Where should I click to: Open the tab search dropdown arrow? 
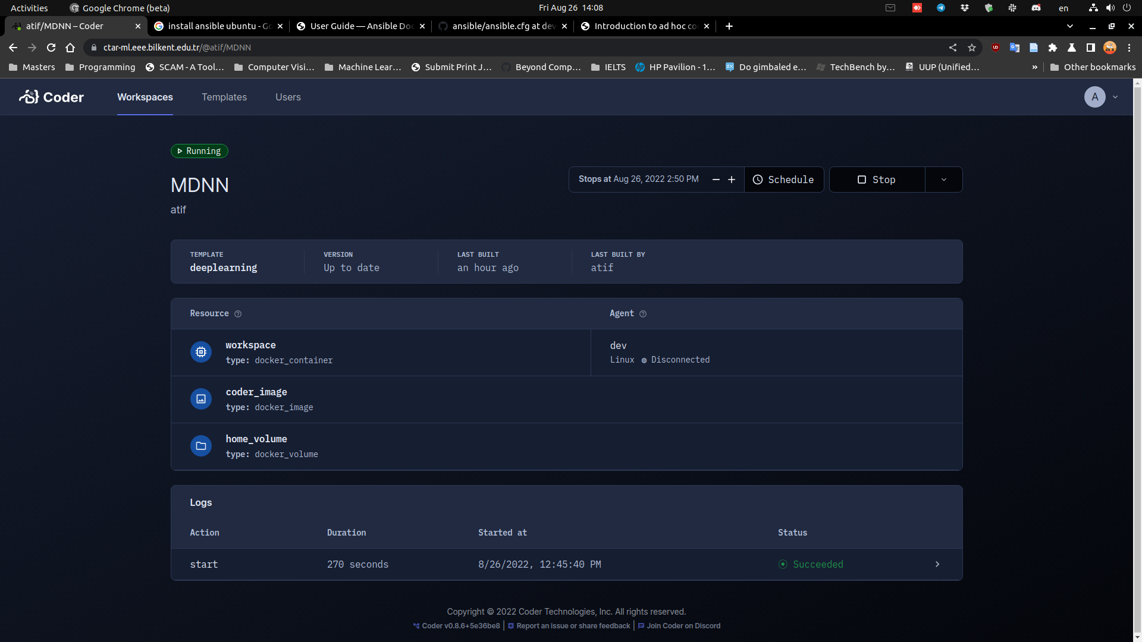pos(1070,26)
